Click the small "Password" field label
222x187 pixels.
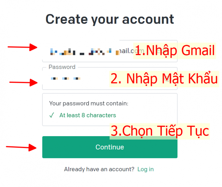pos(62,67)
